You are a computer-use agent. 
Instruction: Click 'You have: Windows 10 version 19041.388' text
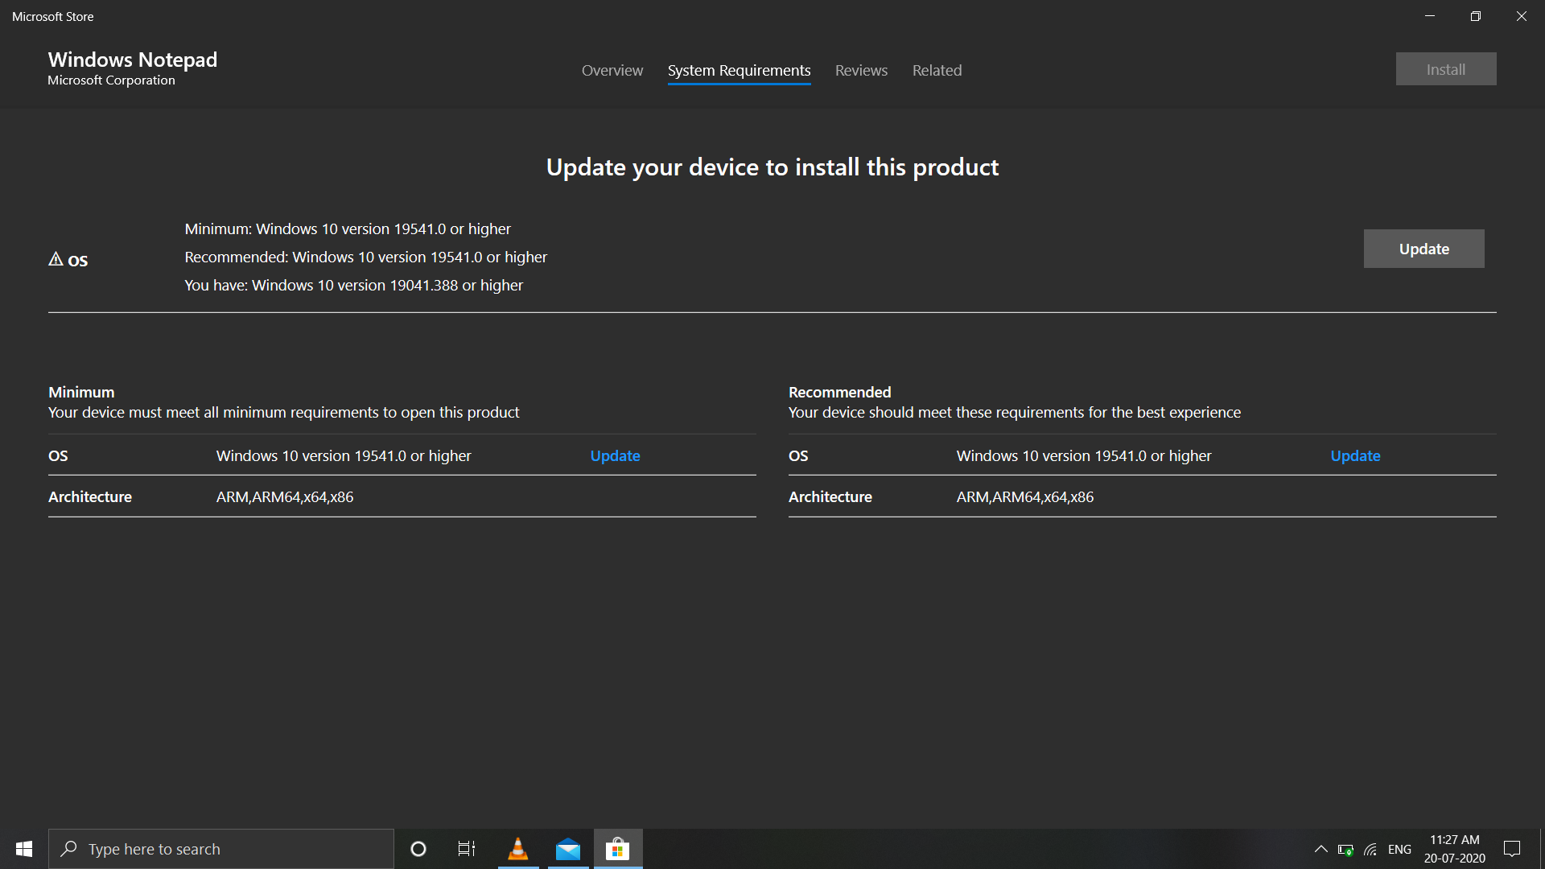353,285
